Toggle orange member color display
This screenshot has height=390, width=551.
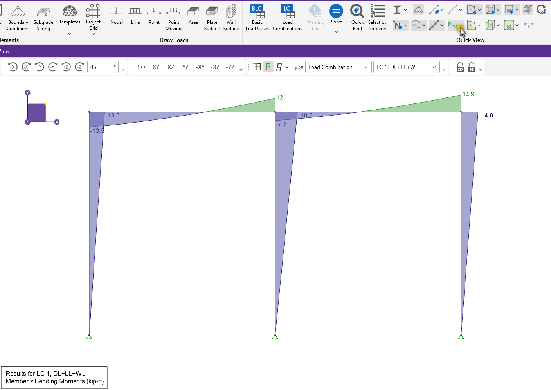pos(453,10)
